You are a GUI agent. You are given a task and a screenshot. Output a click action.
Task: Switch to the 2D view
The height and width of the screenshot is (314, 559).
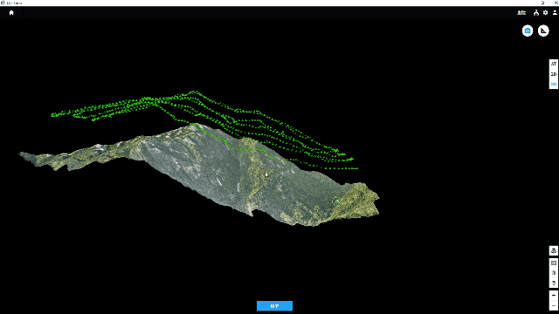[553, 74]
